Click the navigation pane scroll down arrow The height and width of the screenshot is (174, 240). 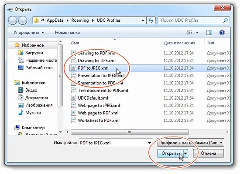click(x=60, y=132)
